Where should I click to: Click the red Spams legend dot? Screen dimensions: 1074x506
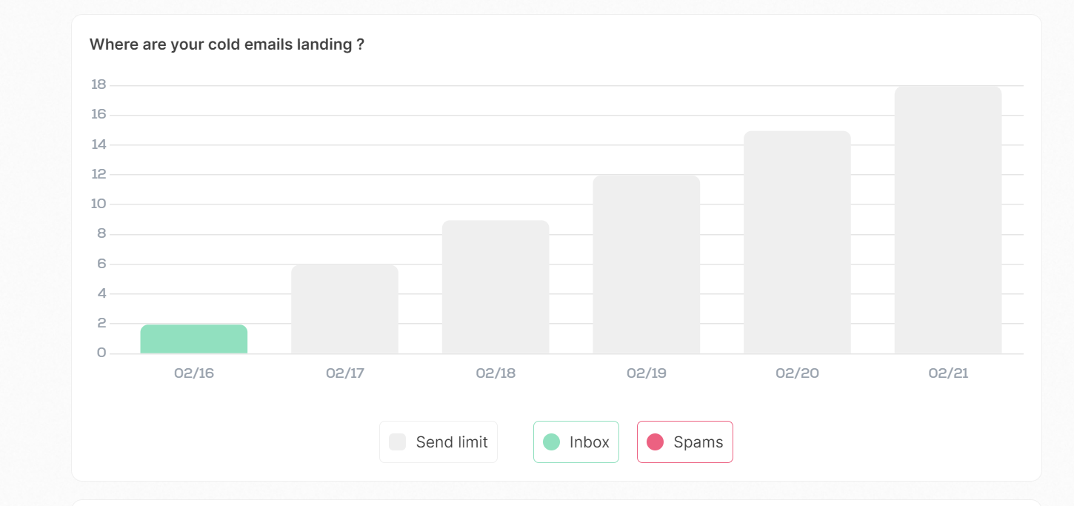(655, 442)
